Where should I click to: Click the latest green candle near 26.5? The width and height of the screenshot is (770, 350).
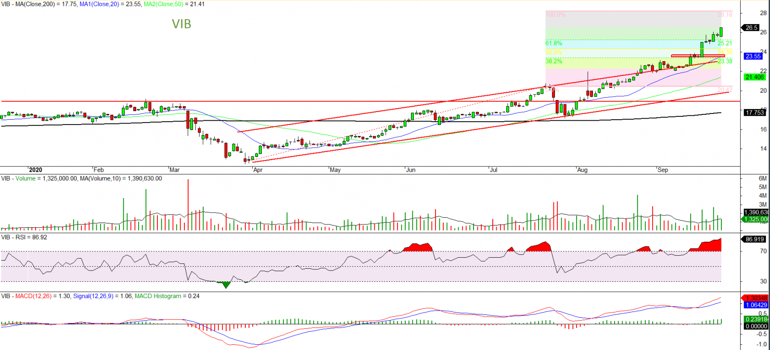(721, 32)
